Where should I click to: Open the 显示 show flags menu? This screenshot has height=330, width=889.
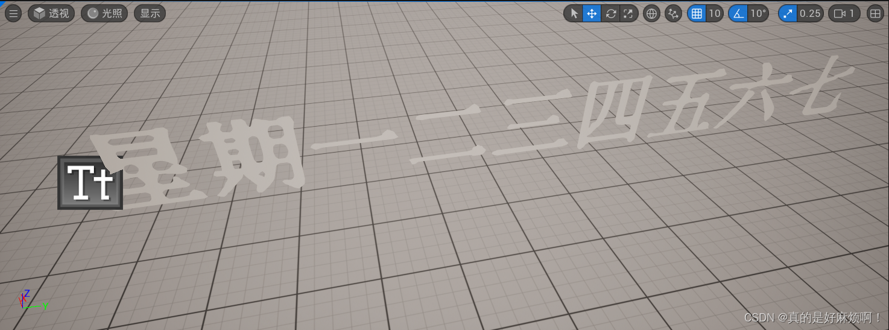pos(150,13)
